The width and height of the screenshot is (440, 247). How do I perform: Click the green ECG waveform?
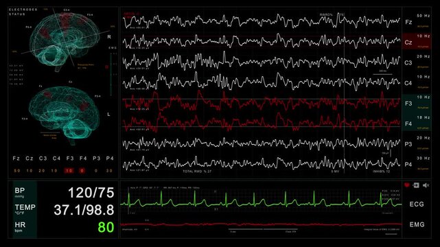pyautogui.click(x=262, y=200)
